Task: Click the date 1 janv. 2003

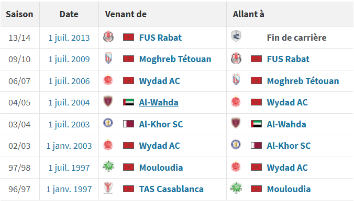Action: pyautogui.click(x=69, y=146)
